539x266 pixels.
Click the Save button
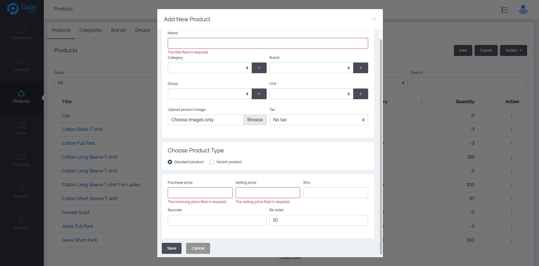[x=171, y=248]
